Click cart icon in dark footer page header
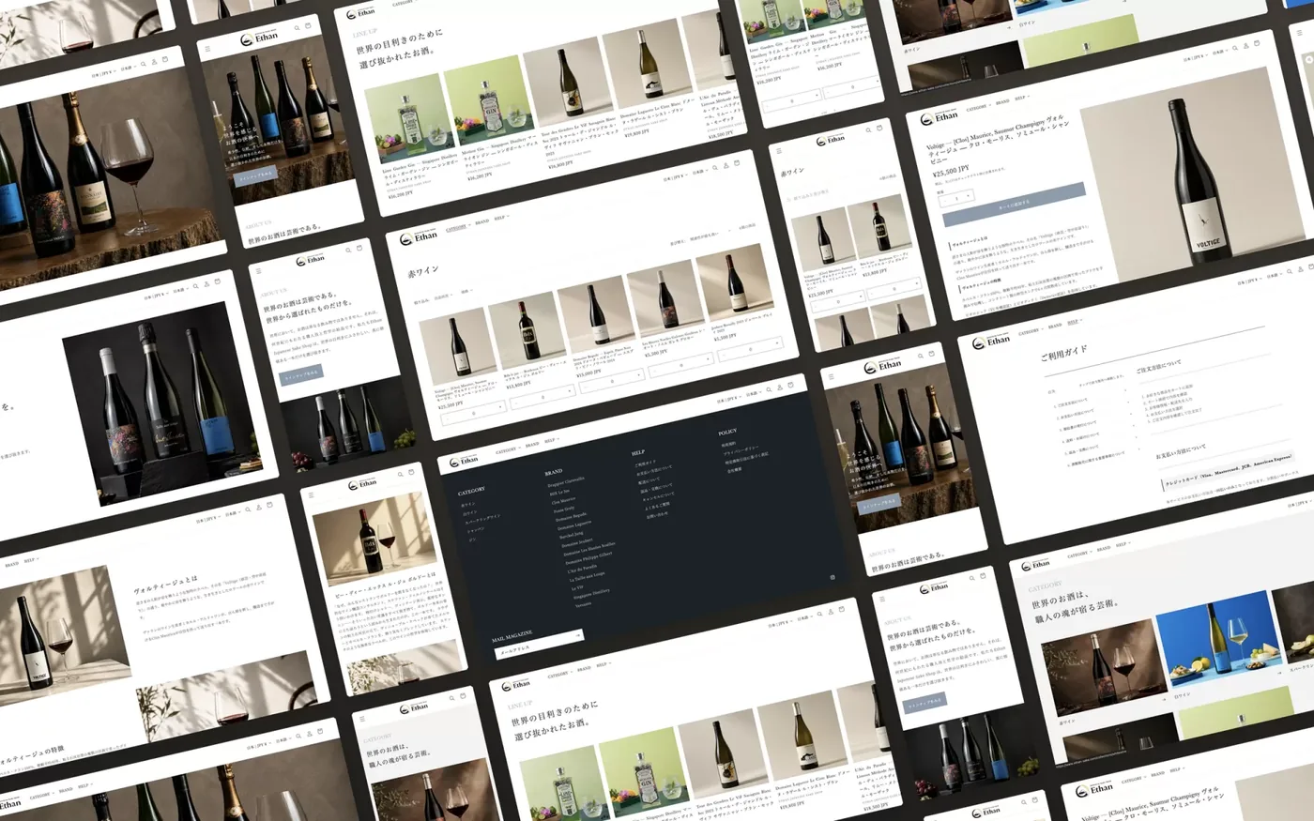The height and width of the screenshot is (821, 1314). click(x=790, y=385)
